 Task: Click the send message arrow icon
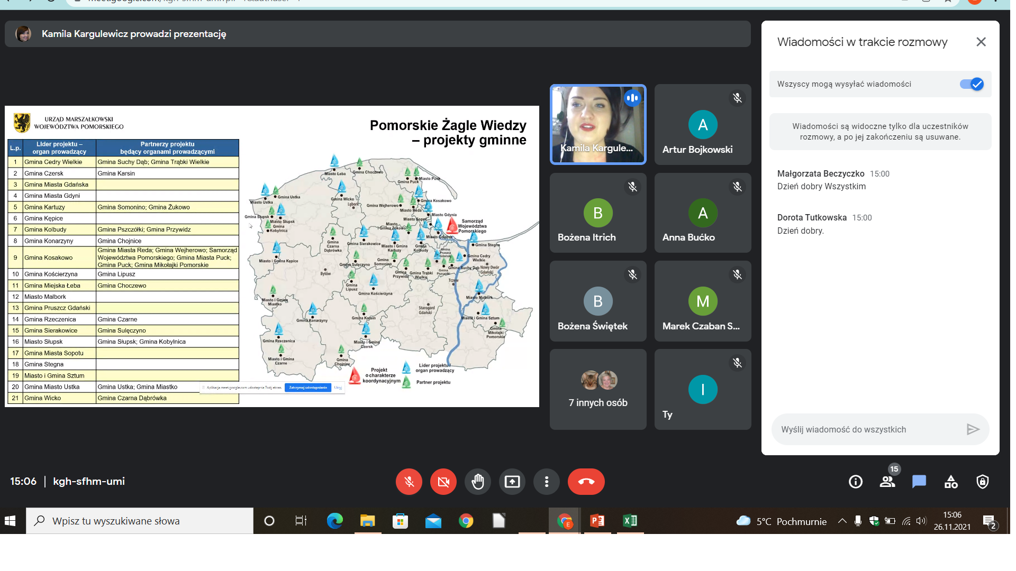(x=973, y=429)
